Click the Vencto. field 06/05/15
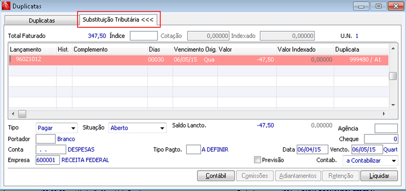Image resolution: width=406 pixels, height=191 pixels. (x=367, y=149)
